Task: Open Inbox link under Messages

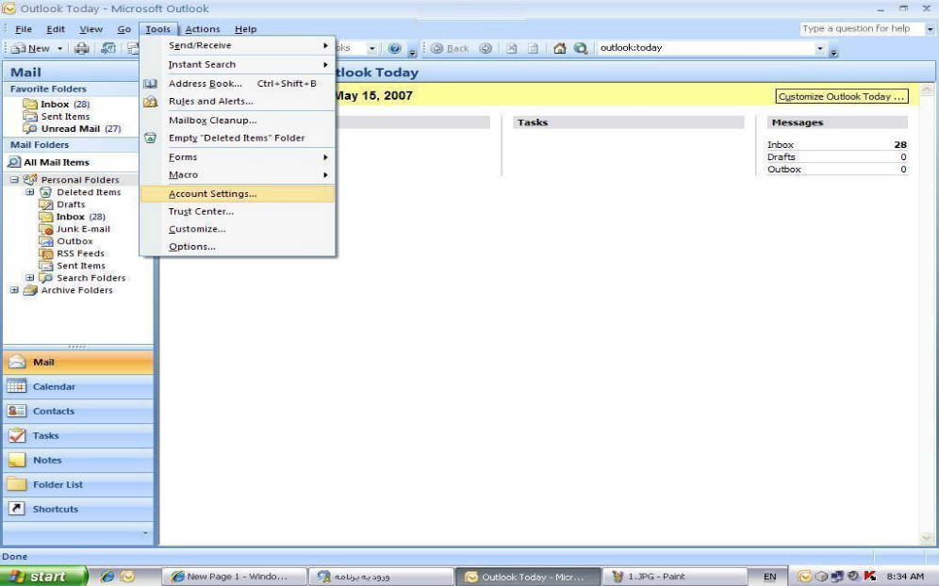Action: pos(781,145)
